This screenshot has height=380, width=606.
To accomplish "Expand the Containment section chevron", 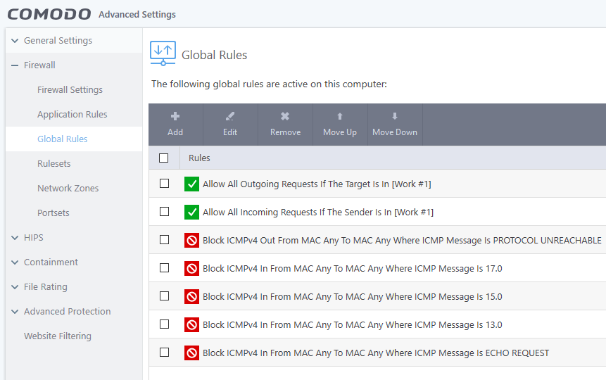I will click(15, 262).
